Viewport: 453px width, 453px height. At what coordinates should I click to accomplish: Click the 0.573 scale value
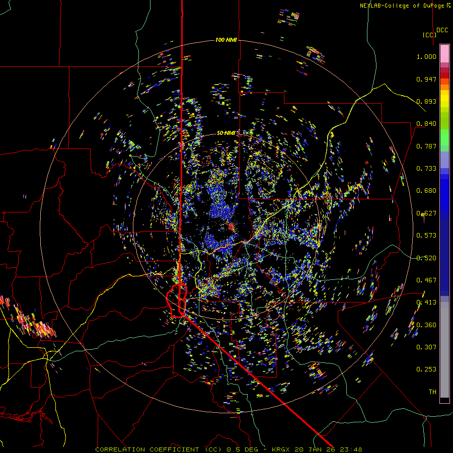[426, 236]
